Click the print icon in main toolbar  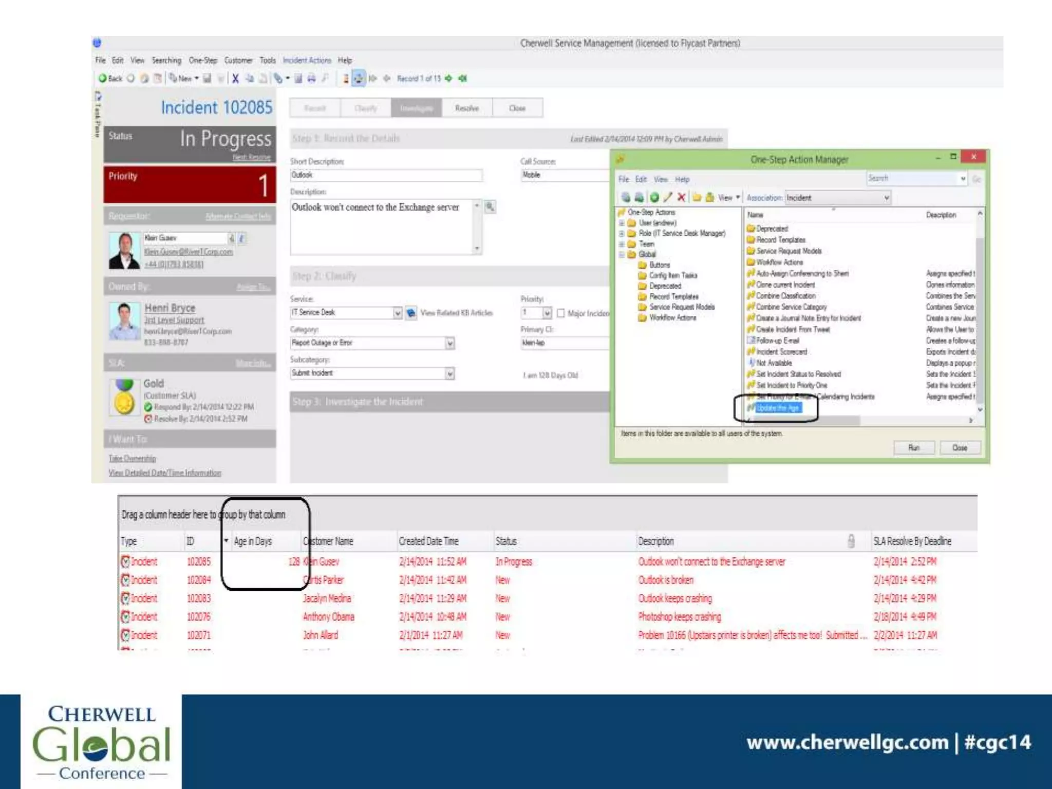(x=311, y=79)
